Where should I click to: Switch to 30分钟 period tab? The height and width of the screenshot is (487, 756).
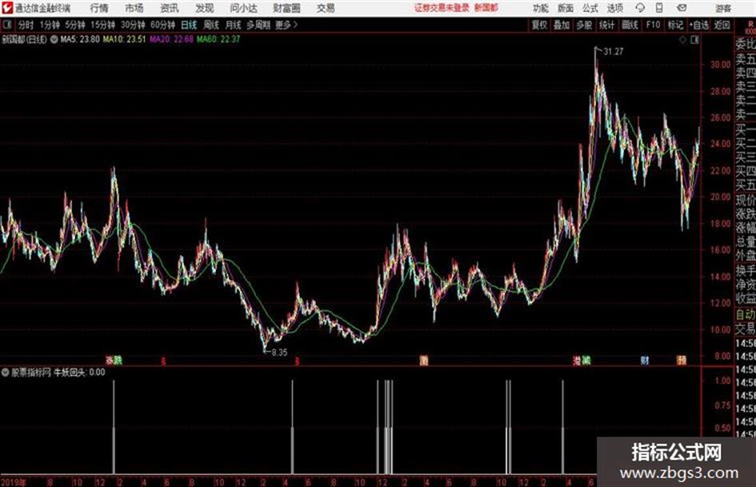(133, 25)
